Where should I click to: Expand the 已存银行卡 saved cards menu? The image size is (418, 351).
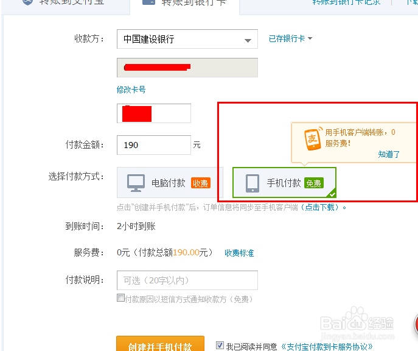click(290, 39)
